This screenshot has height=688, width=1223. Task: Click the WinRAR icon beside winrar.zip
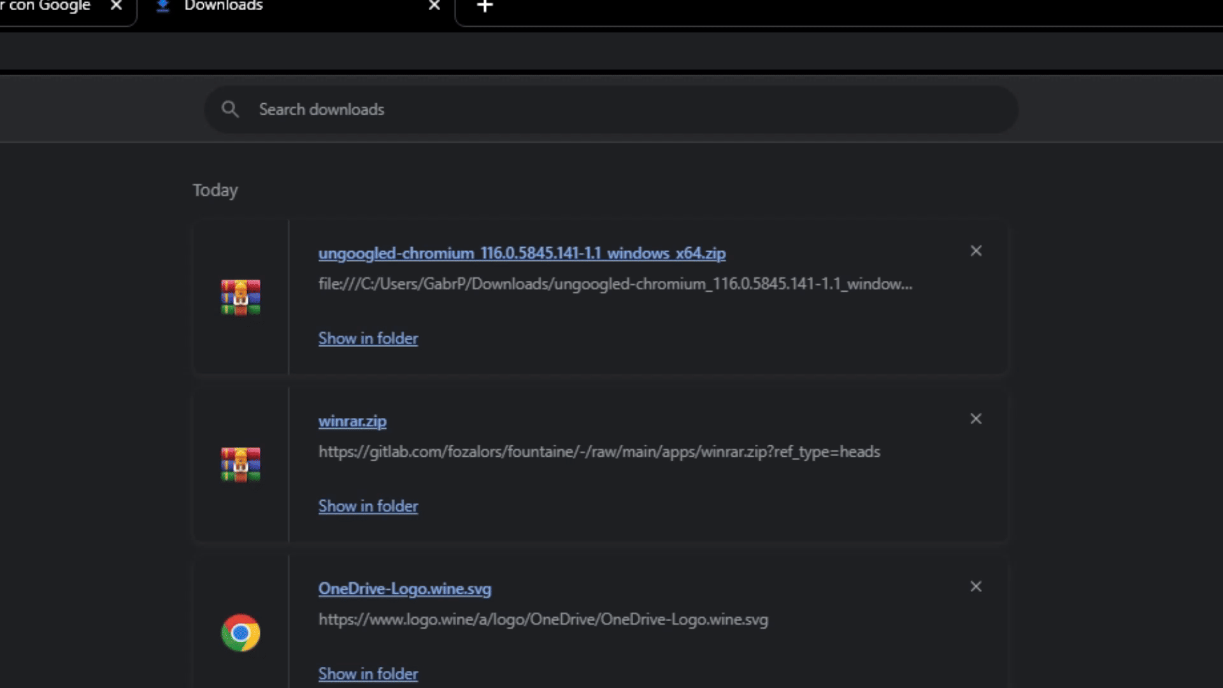(240, 465)
